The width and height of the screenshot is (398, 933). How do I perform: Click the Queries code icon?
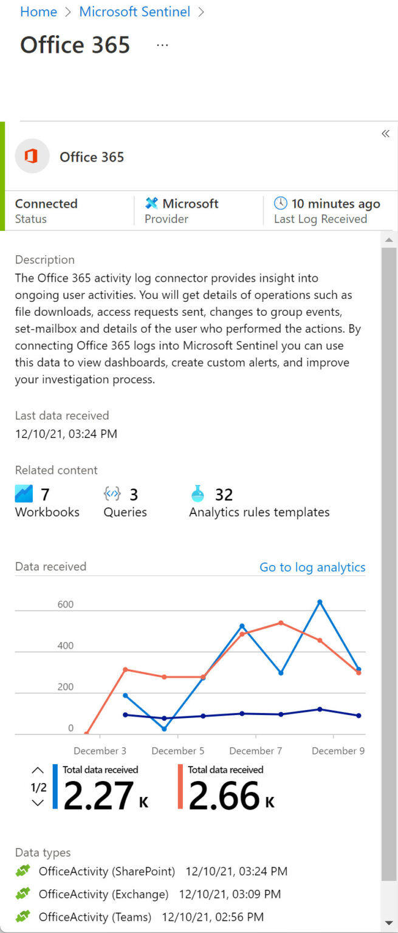coord(111,494)
